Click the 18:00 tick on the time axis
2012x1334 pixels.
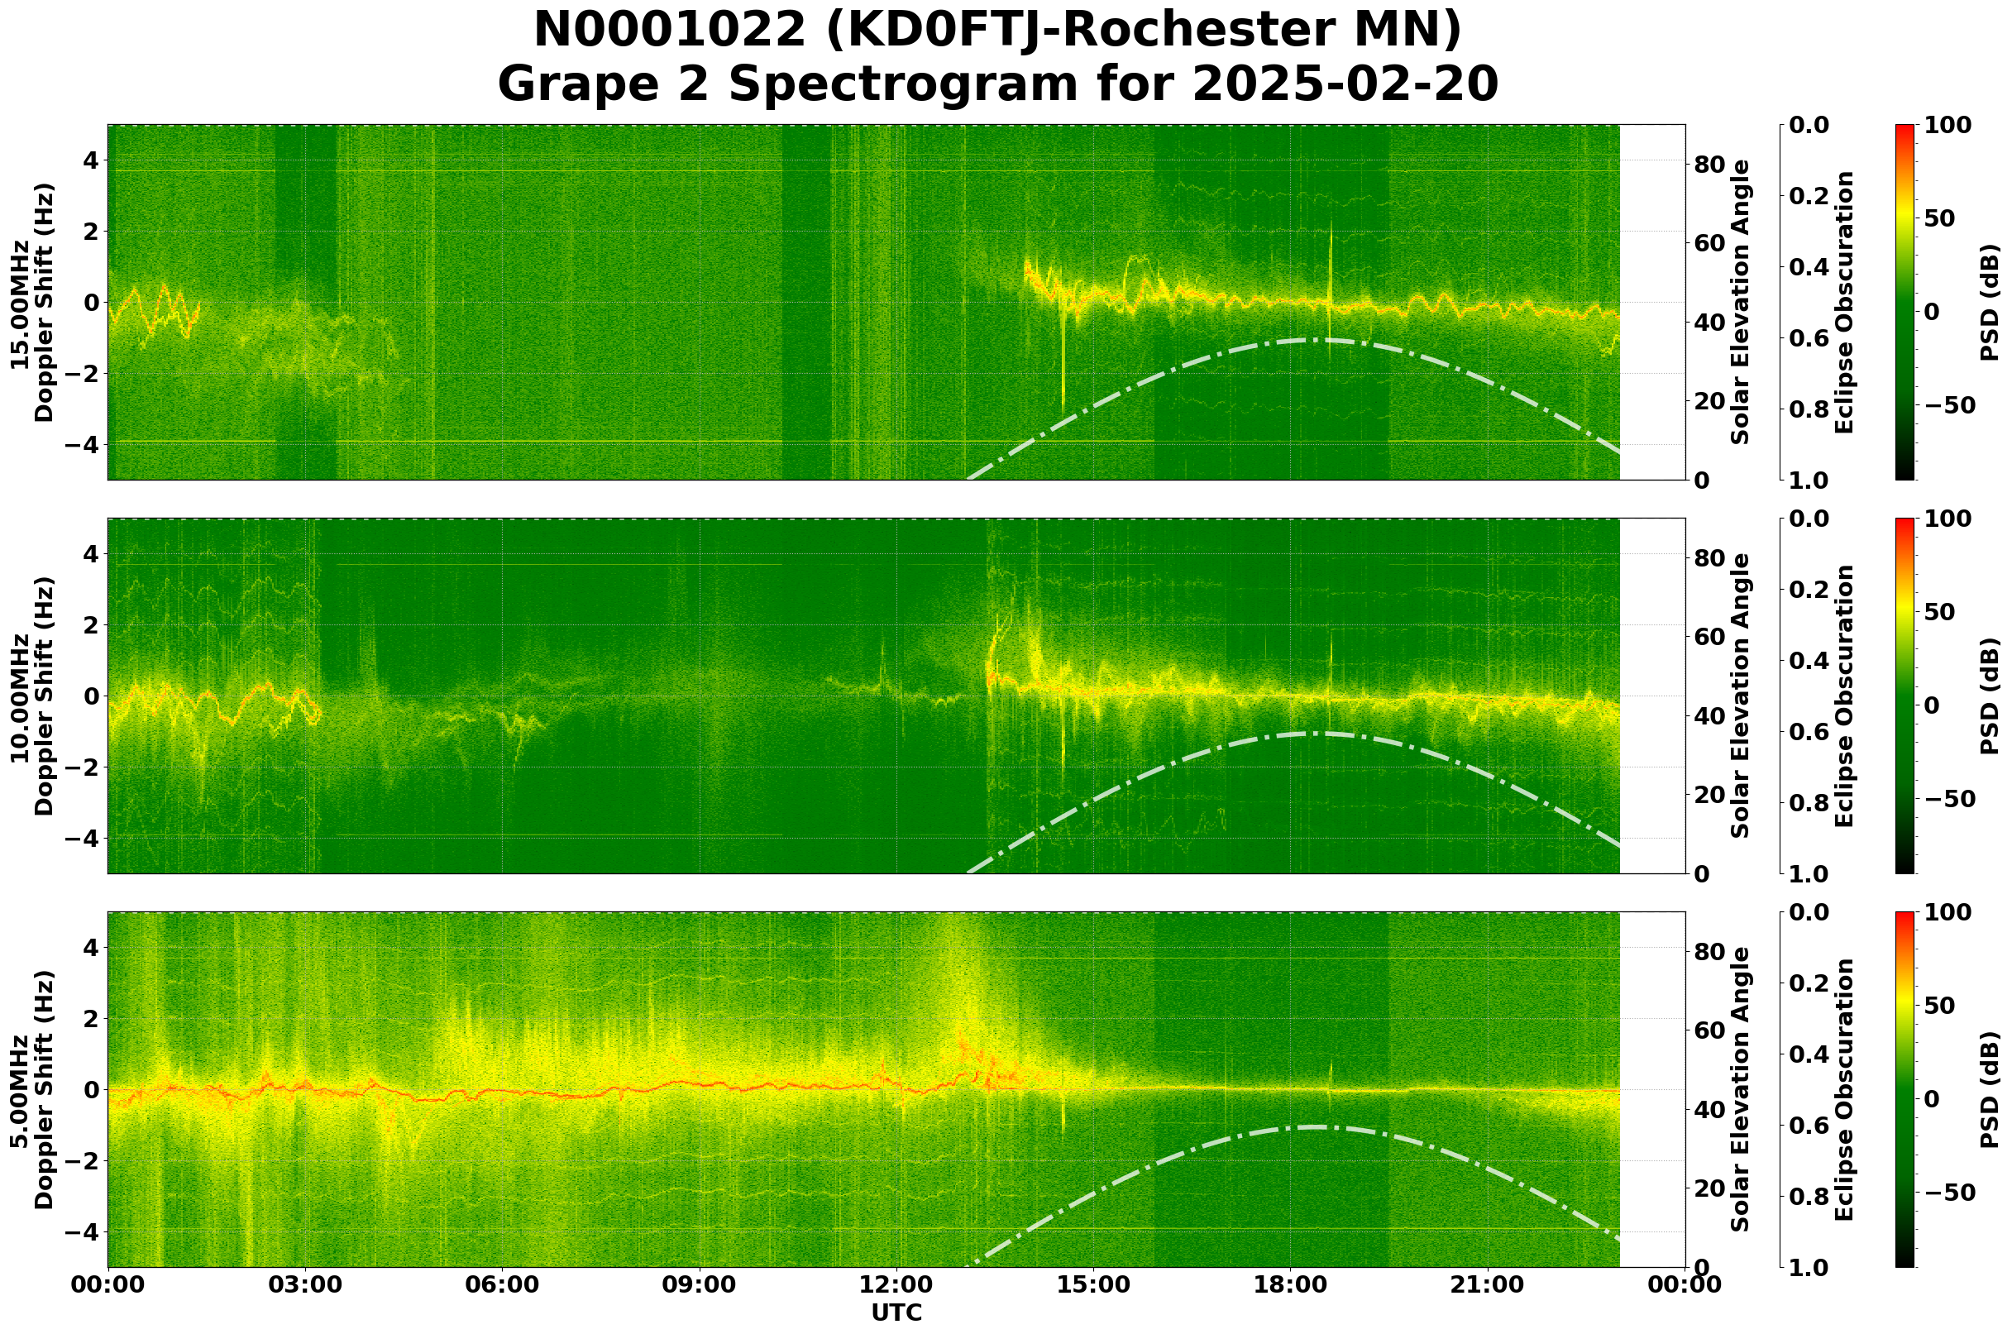(x=1291, y=1284)
